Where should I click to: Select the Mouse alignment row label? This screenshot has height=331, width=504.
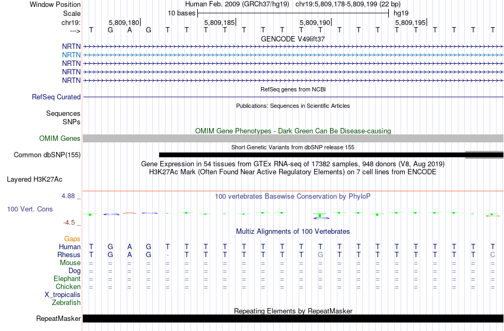70,263
